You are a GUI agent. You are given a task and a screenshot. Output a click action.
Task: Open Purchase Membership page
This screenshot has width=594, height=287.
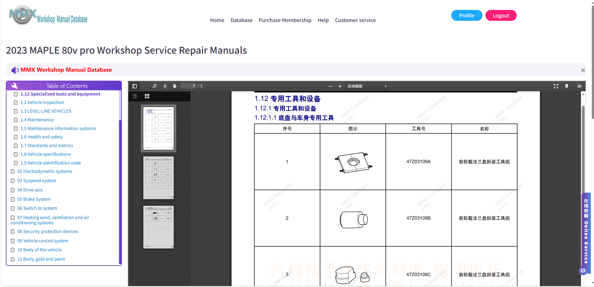tap(285, 20)
